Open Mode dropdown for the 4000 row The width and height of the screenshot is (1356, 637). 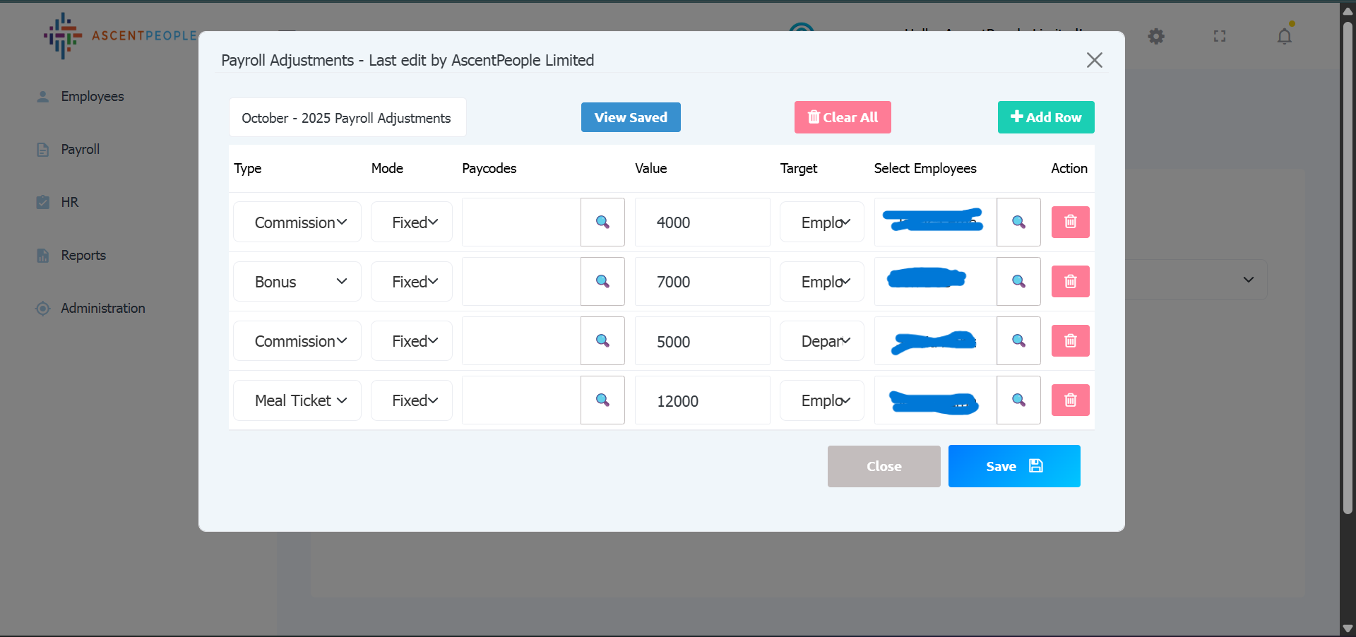(412, 222)
